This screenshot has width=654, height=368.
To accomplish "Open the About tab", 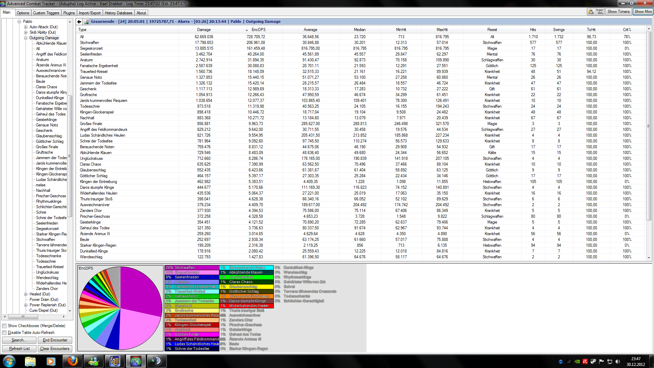I will click(x=141, y=13).
